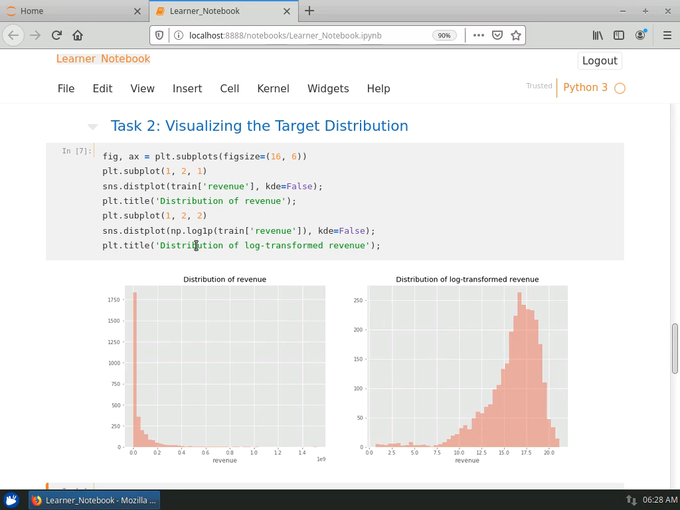Close the Home tab
680x510 pixels.
point(137,11)
